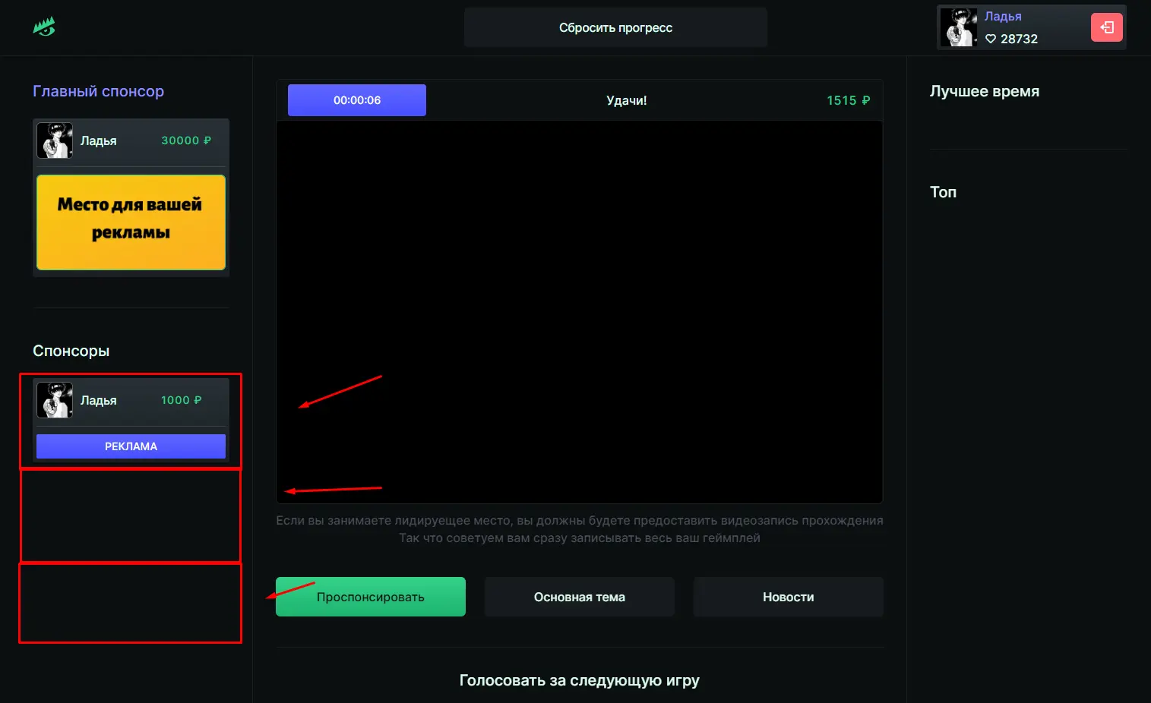Switch to the Новости tab
Screen dimensions: 1151x703
pyautogui.click(x=788, y=597)
